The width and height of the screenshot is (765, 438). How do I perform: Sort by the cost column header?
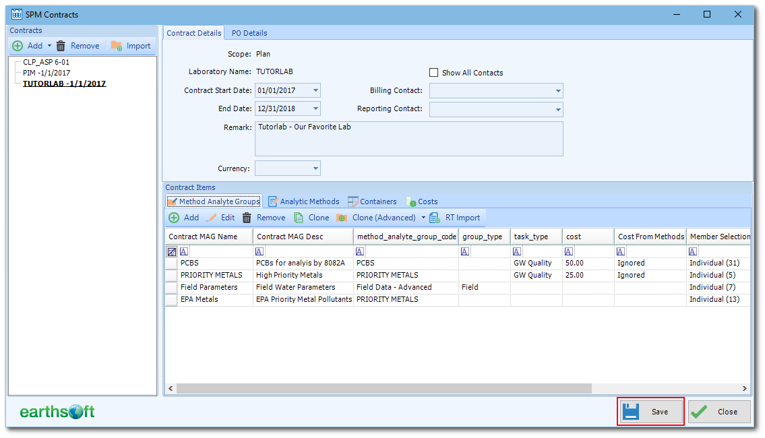pyautogui.click(x=588, y=237)
